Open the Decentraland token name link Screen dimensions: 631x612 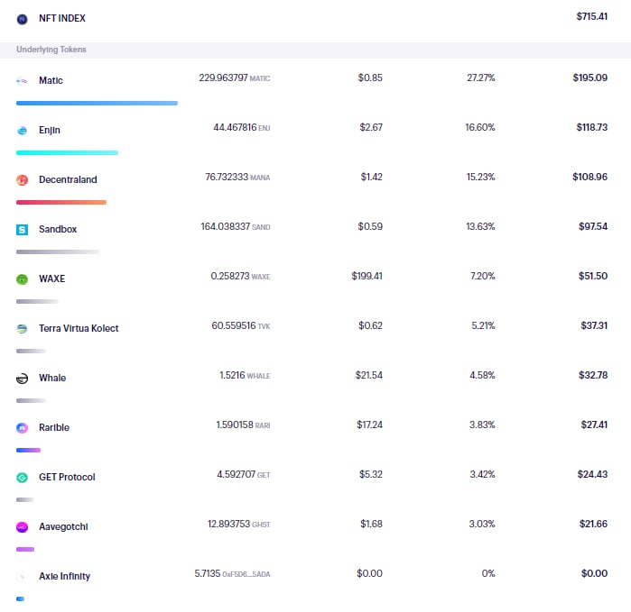(x=68, y=179)
